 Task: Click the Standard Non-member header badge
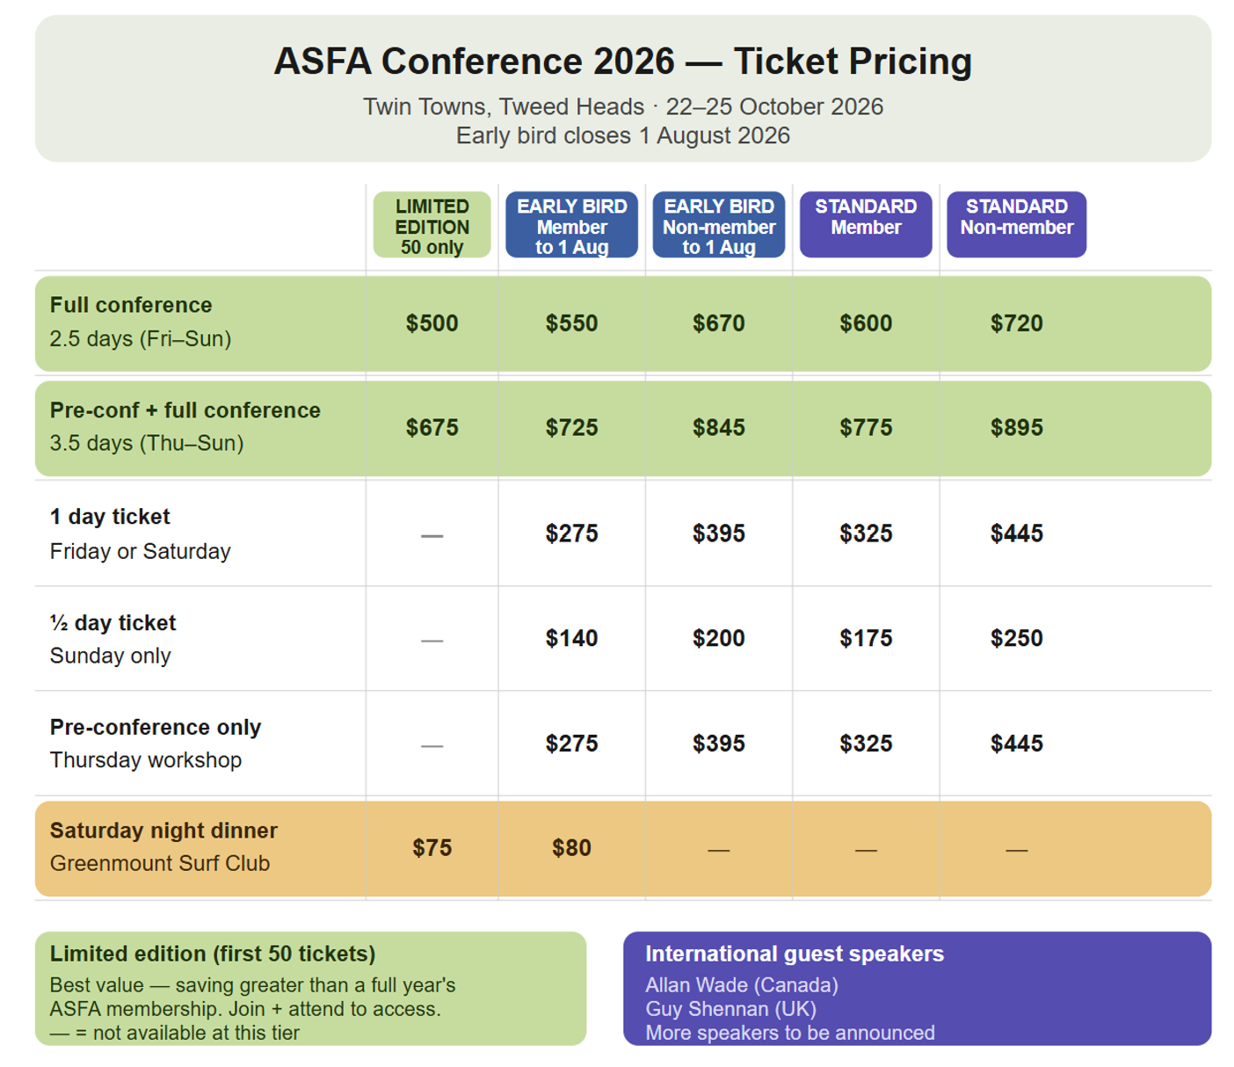point(1016,225)
